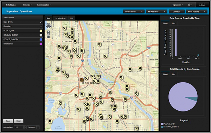
Task: Open the Notifications dropdown
Action: tap(134, 12)
